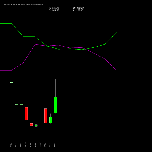The image size is (152, 152).
Task: Click the 01 Jul date axis label
Action: [x=30, y=145]
